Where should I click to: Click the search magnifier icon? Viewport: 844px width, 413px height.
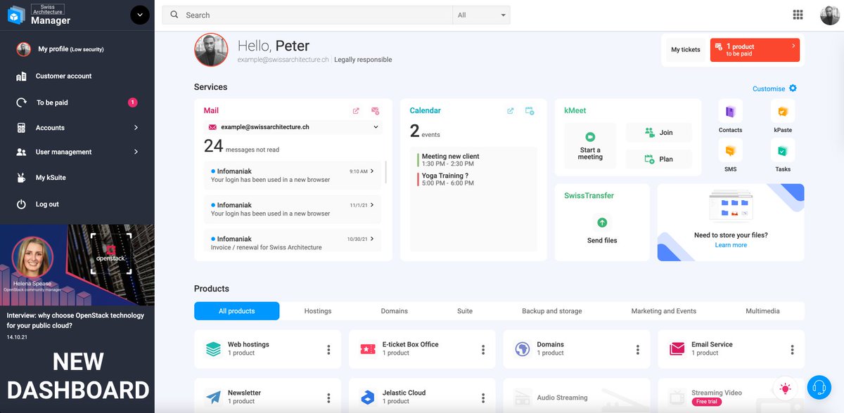click(174, 15)
